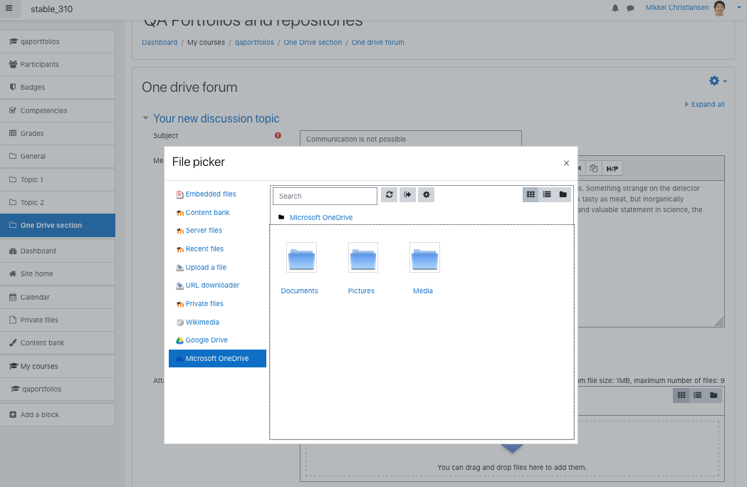This screenshot has height=487, width=747.
Task: Open Topic 2 in sidebar
Action: pos(57,202)
